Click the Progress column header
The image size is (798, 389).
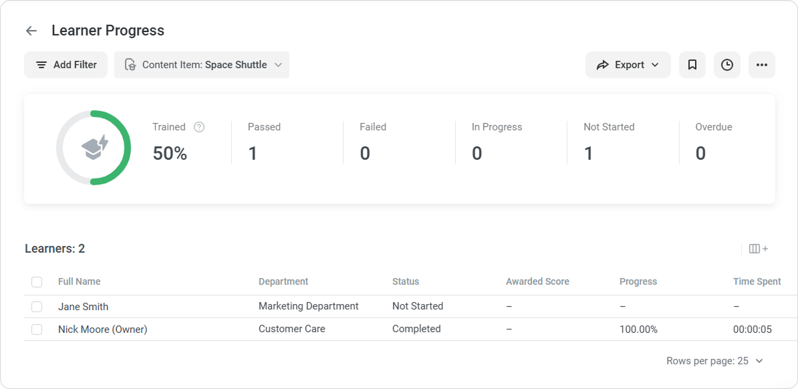click(638, 281)
